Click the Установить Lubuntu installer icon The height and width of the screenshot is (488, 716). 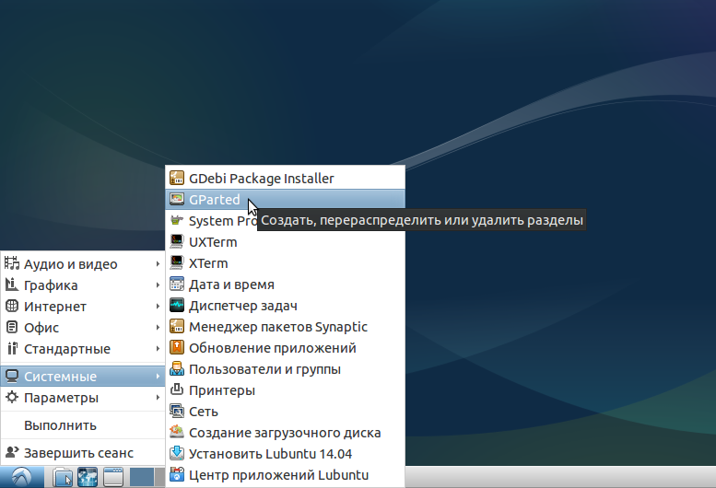click(177, 454)
